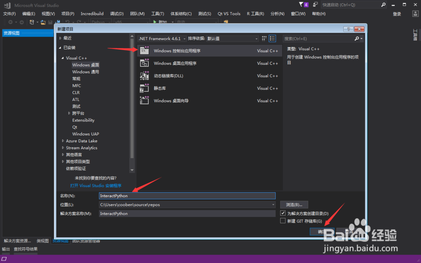The width and height of the screenshot is (421, 263).
Task: Click the 快速启动 (Ctrl+Q) field
Action: coord(351,5)
